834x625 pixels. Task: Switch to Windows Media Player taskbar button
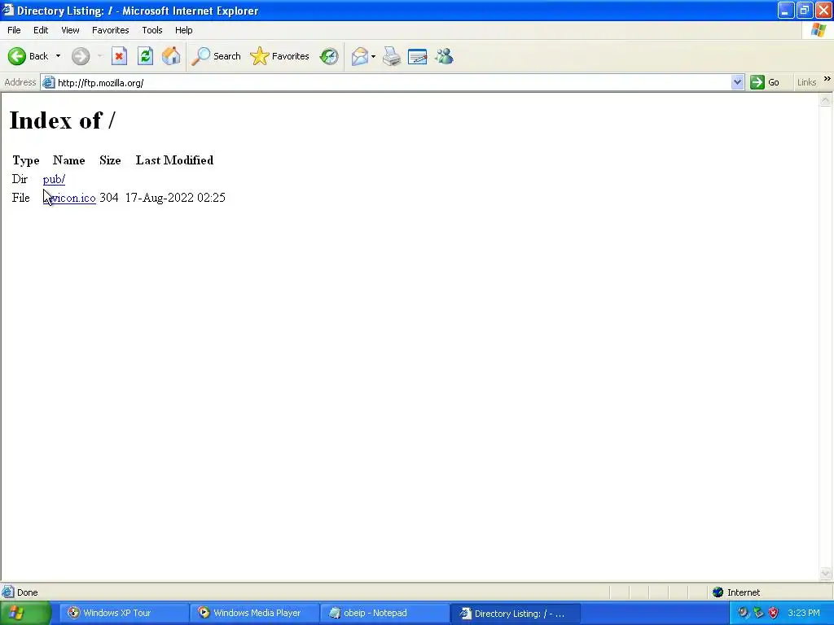pos(254,613)
